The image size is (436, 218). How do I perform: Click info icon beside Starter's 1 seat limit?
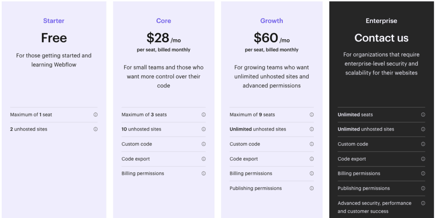click(95, 115)
